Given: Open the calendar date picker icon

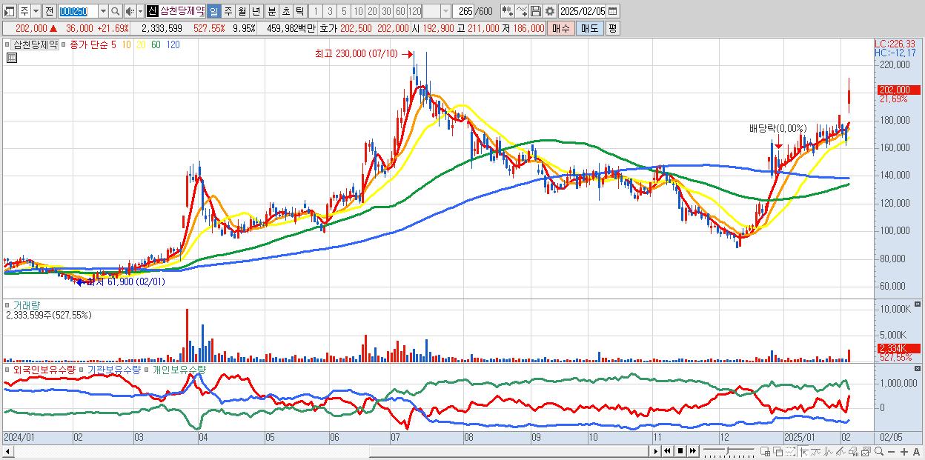Looking at the screenshot, I should point(612,11).
